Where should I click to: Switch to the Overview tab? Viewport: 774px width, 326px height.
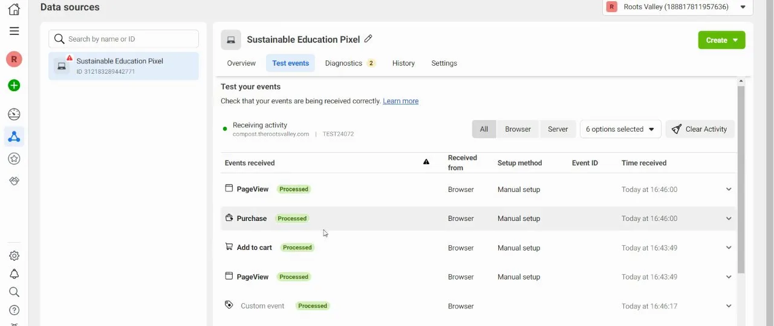point(241,63)
